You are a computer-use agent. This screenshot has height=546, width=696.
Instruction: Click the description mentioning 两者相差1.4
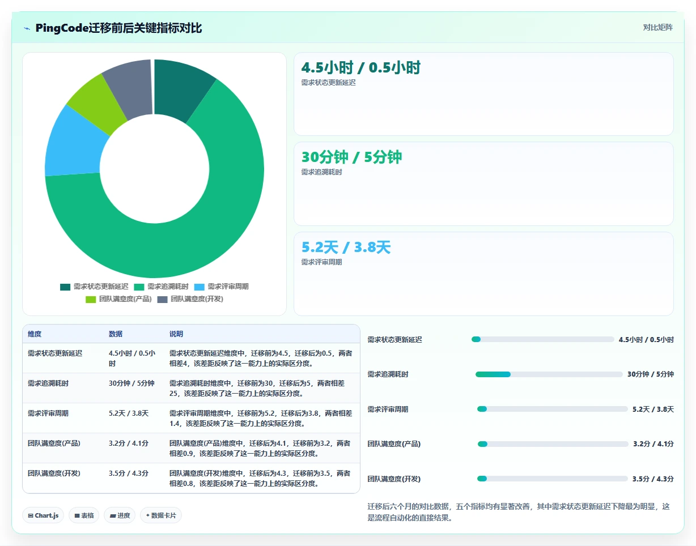click(261, 418)
